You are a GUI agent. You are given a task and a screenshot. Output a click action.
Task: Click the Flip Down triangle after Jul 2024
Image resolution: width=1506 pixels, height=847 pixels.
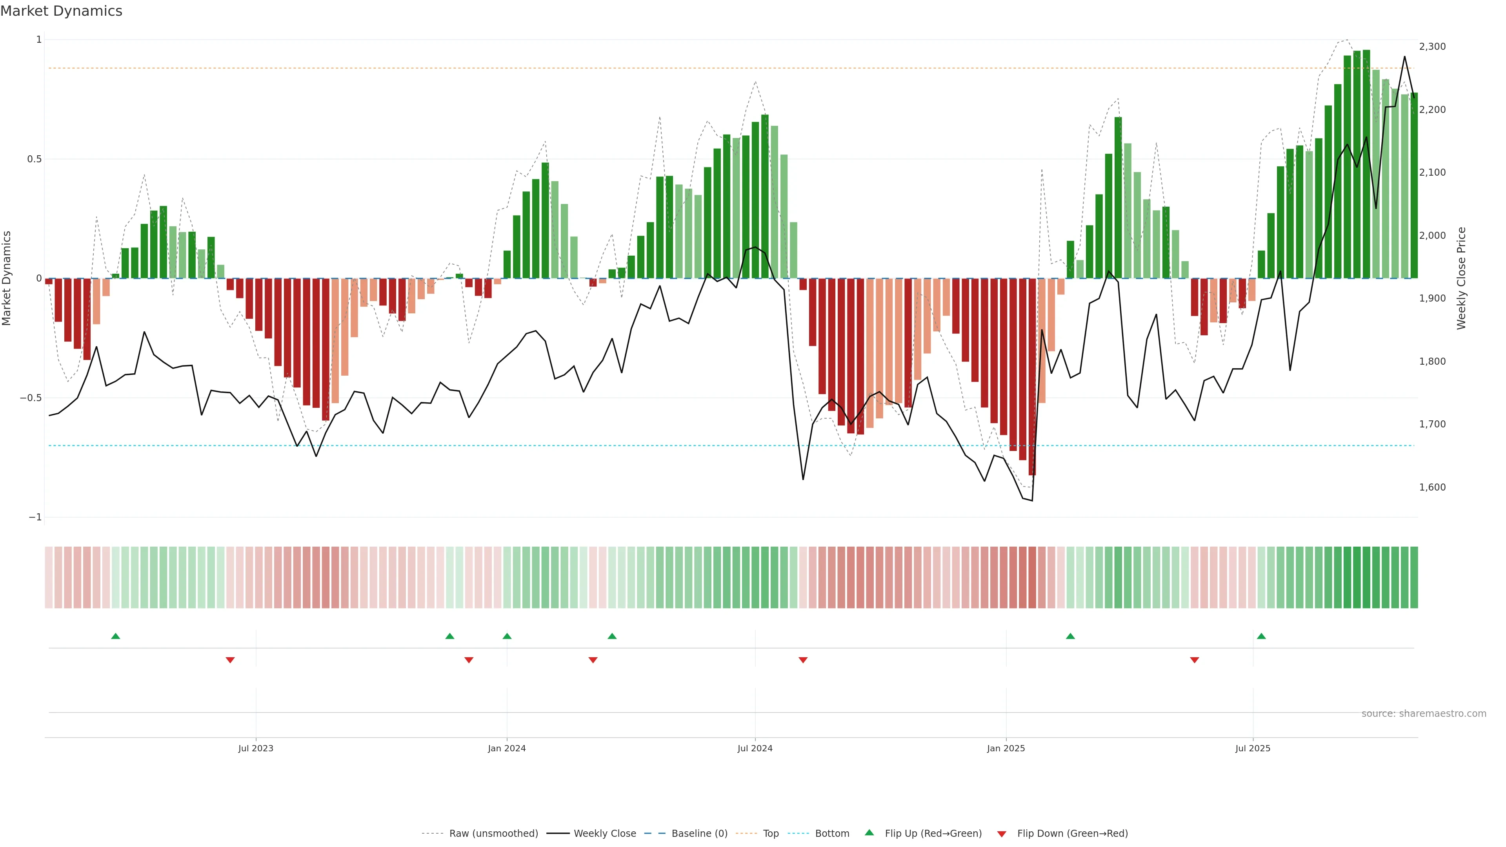(x=803, y=660)
